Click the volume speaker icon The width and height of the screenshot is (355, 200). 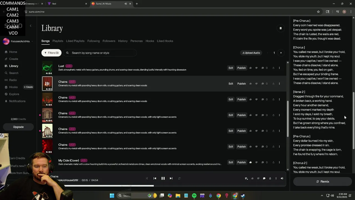pyautogui.click(x=282, y=178)
